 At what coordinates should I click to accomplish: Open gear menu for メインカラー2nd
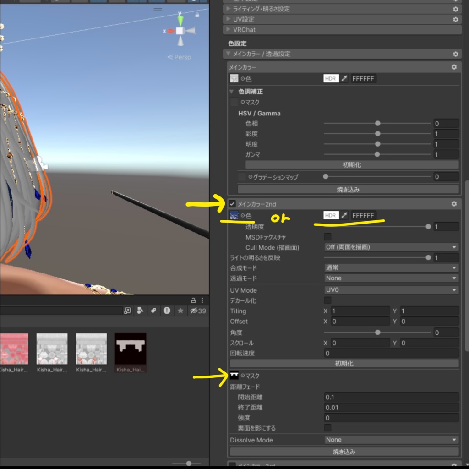454,204
